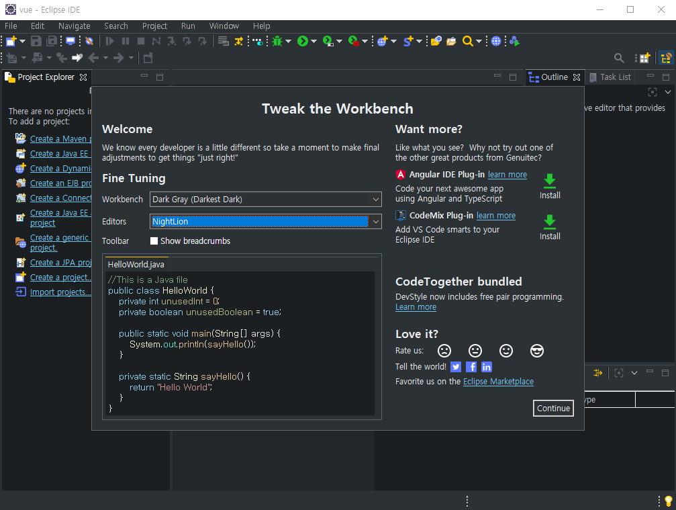Open the blue S plus dropdown arrow
676x510 pixels.
[x=419, y=42]
